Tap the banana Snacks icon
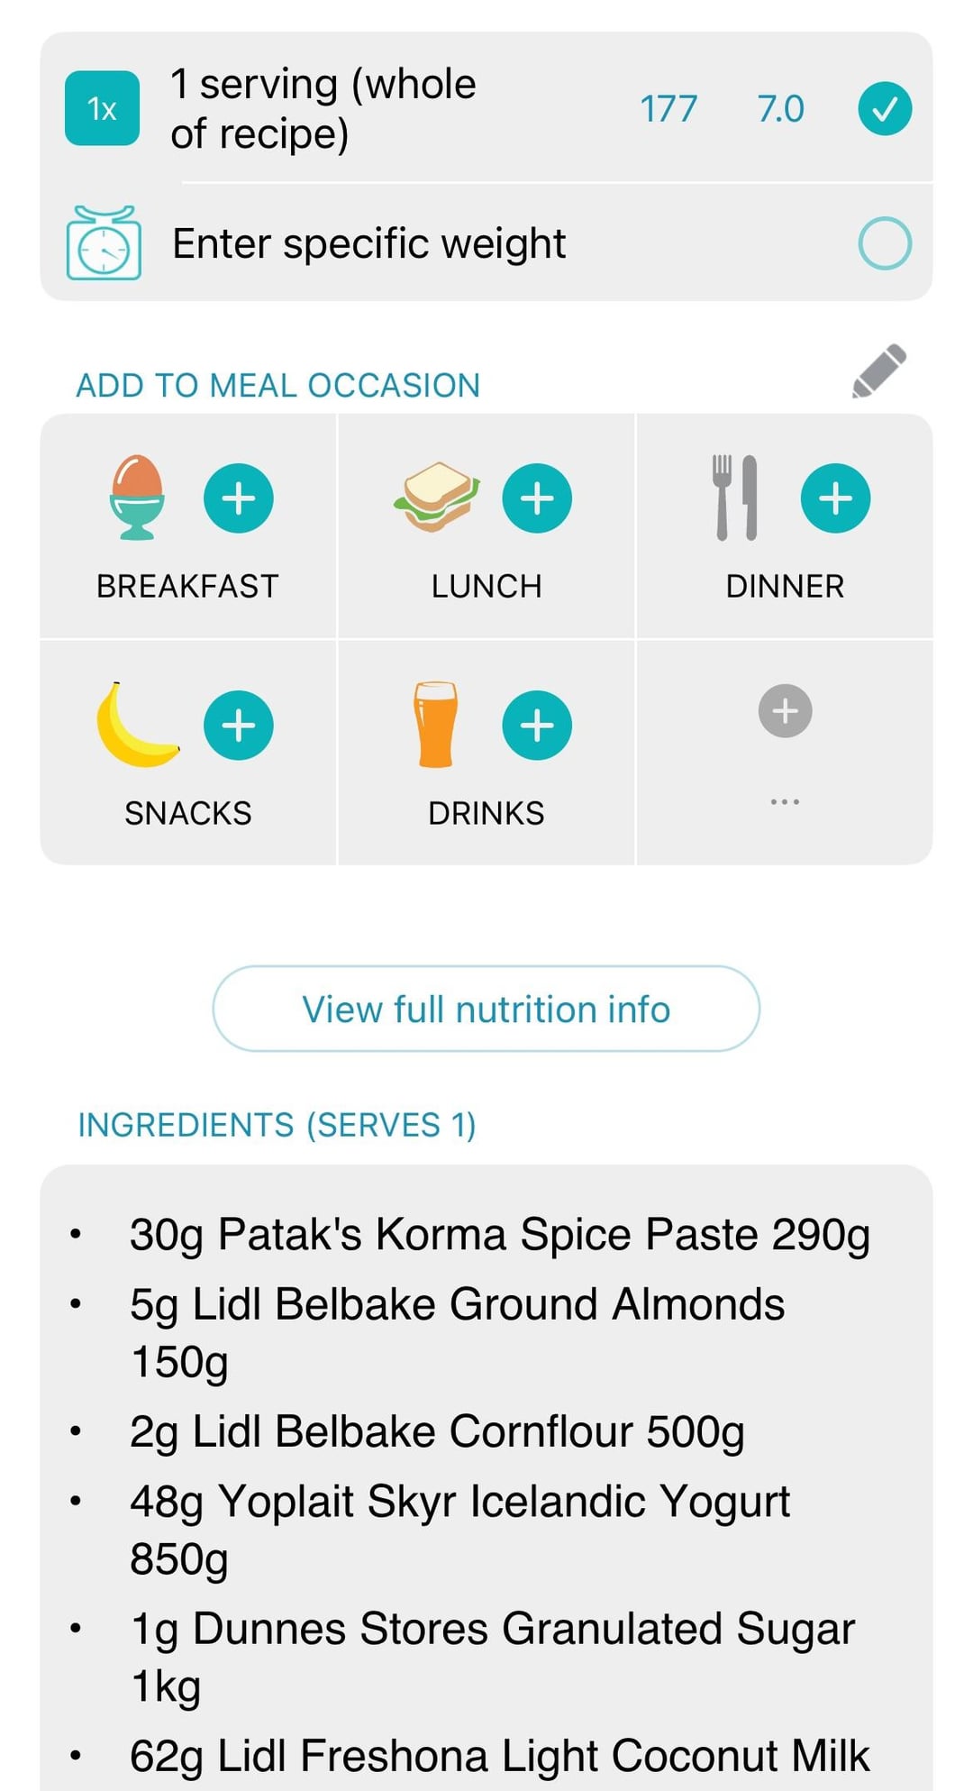This screenshot has height=1791, width=973. 137,726
